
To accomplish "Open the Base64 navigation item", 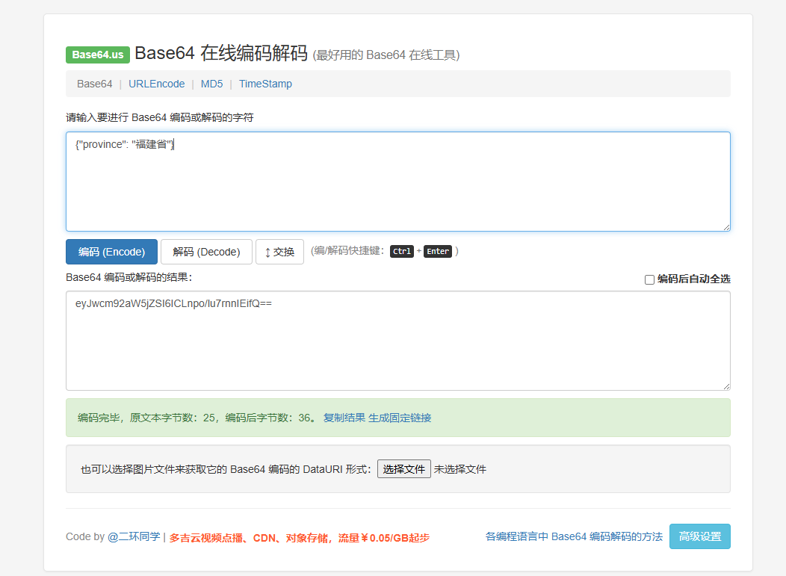I will coord(95,84).
